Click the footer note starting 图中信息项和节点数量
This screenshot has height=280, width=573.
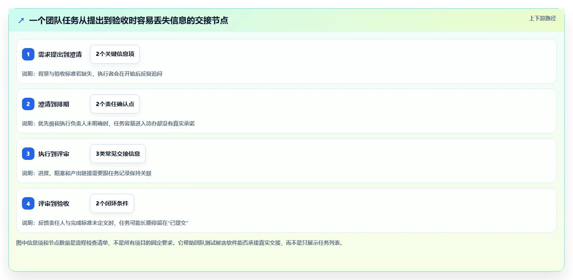click(180, 243)
